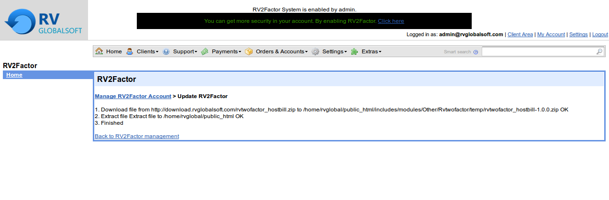Click the magnifier icon in search box
Screen dimensions: 609x200
[599, 51]
